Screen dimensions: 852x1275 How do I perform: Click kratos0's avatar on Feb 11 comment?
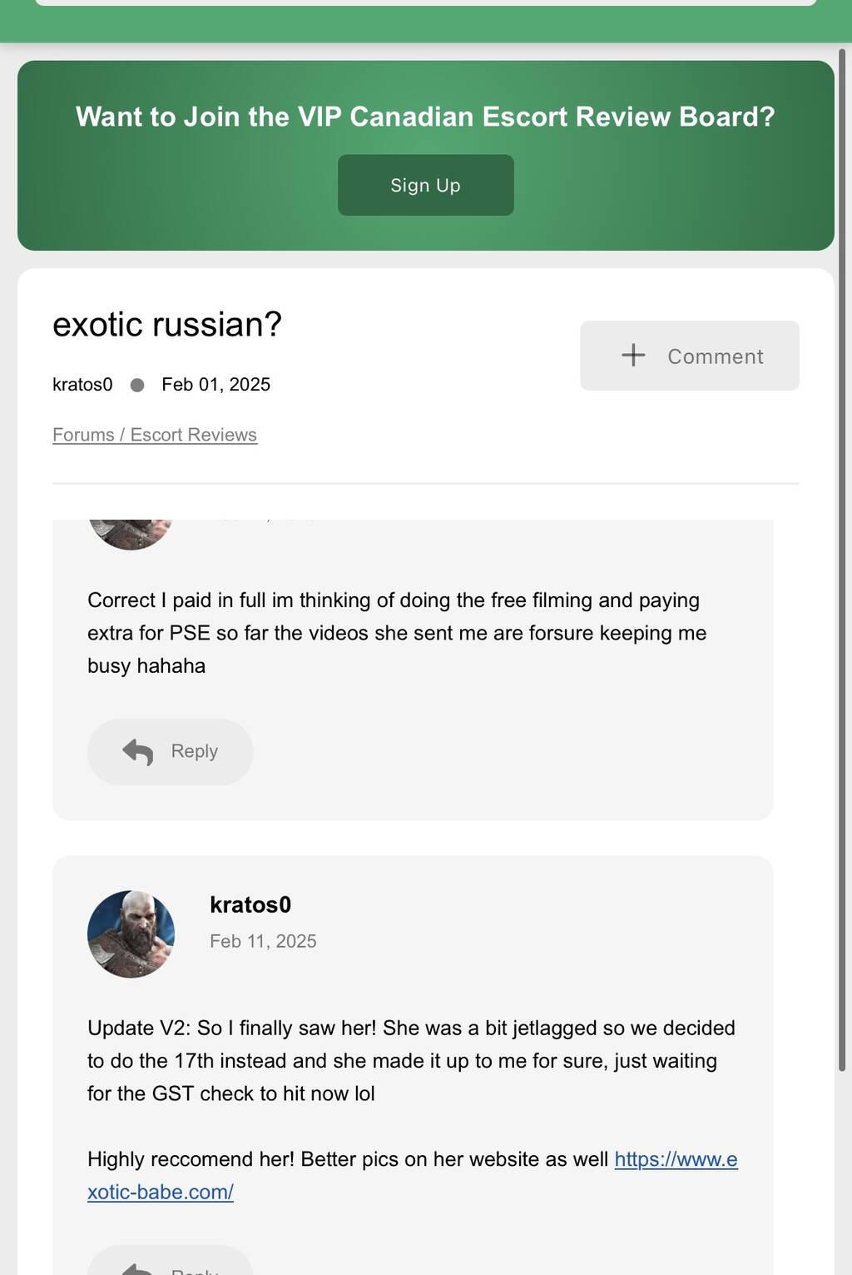tap(131, 934)
